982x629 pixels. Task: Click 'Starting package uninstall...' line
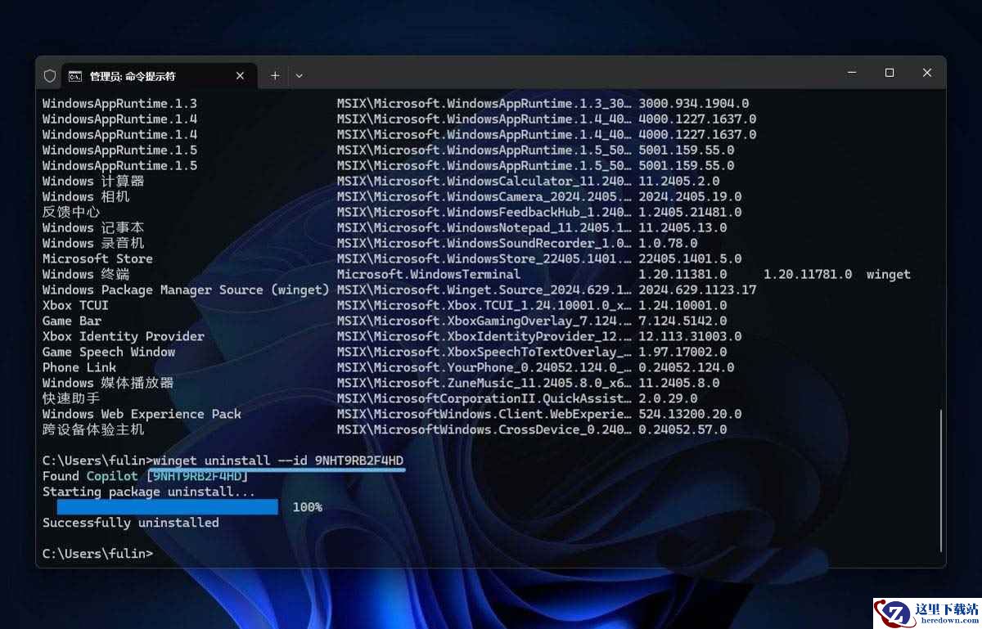point(149,492)
